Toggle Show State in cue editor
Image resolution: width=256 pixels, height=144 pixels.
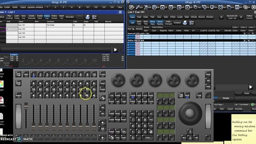tap(152, 23)
